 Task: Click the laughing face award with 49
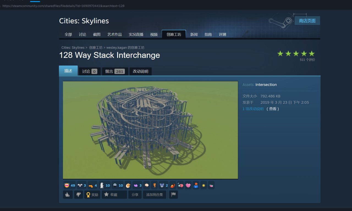click(x=69, y=185)
